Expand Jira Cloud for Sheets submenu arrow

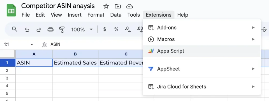(253, 87)
